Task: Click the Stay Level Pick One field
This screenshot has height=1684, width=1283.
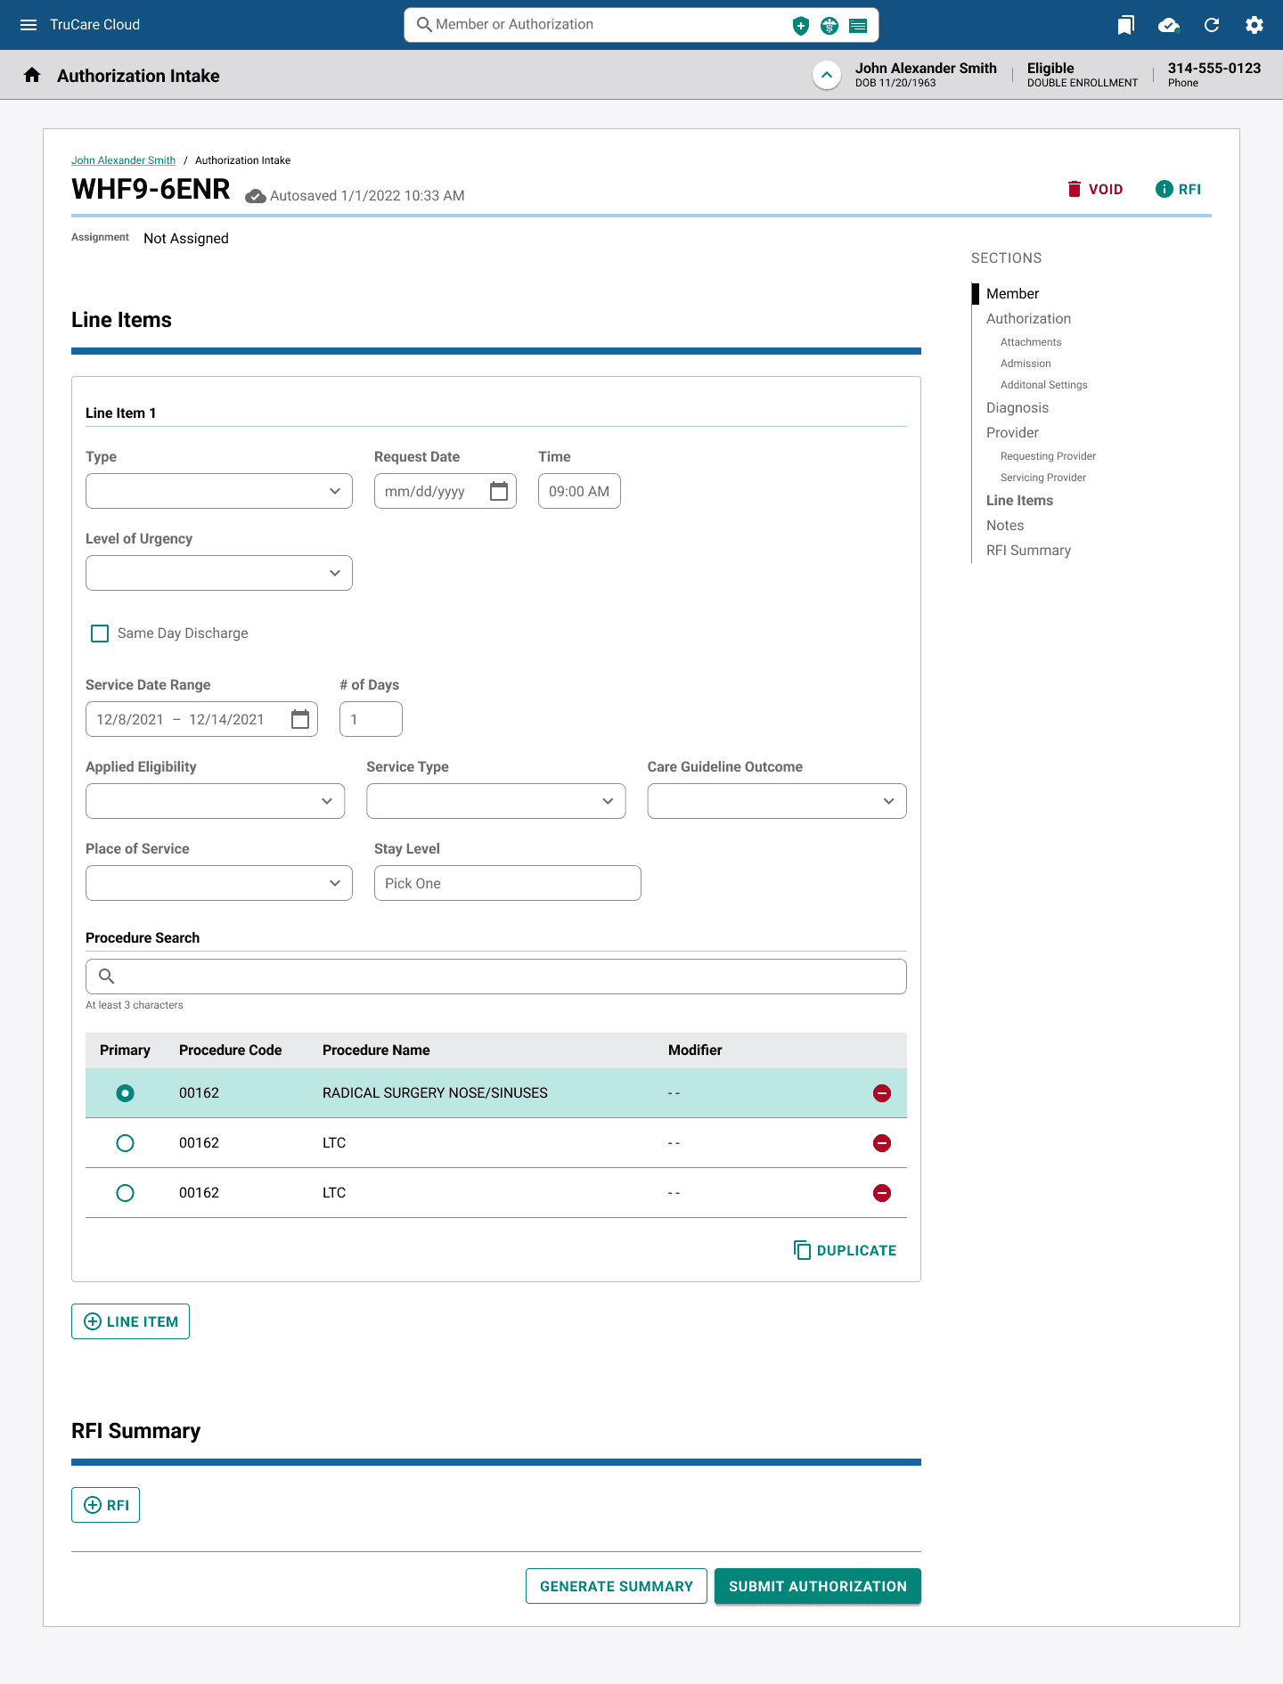Action: pyautogui.click(x=508, y=883)
